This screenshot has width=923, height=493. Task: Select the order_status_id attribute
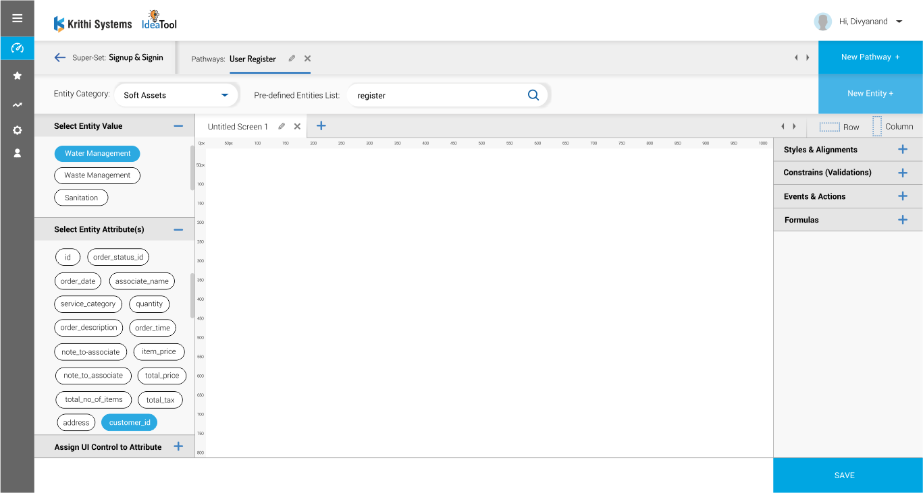(118, 257)
